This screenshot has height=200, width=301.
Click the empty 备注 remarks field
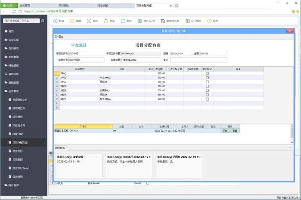[198, 60]
